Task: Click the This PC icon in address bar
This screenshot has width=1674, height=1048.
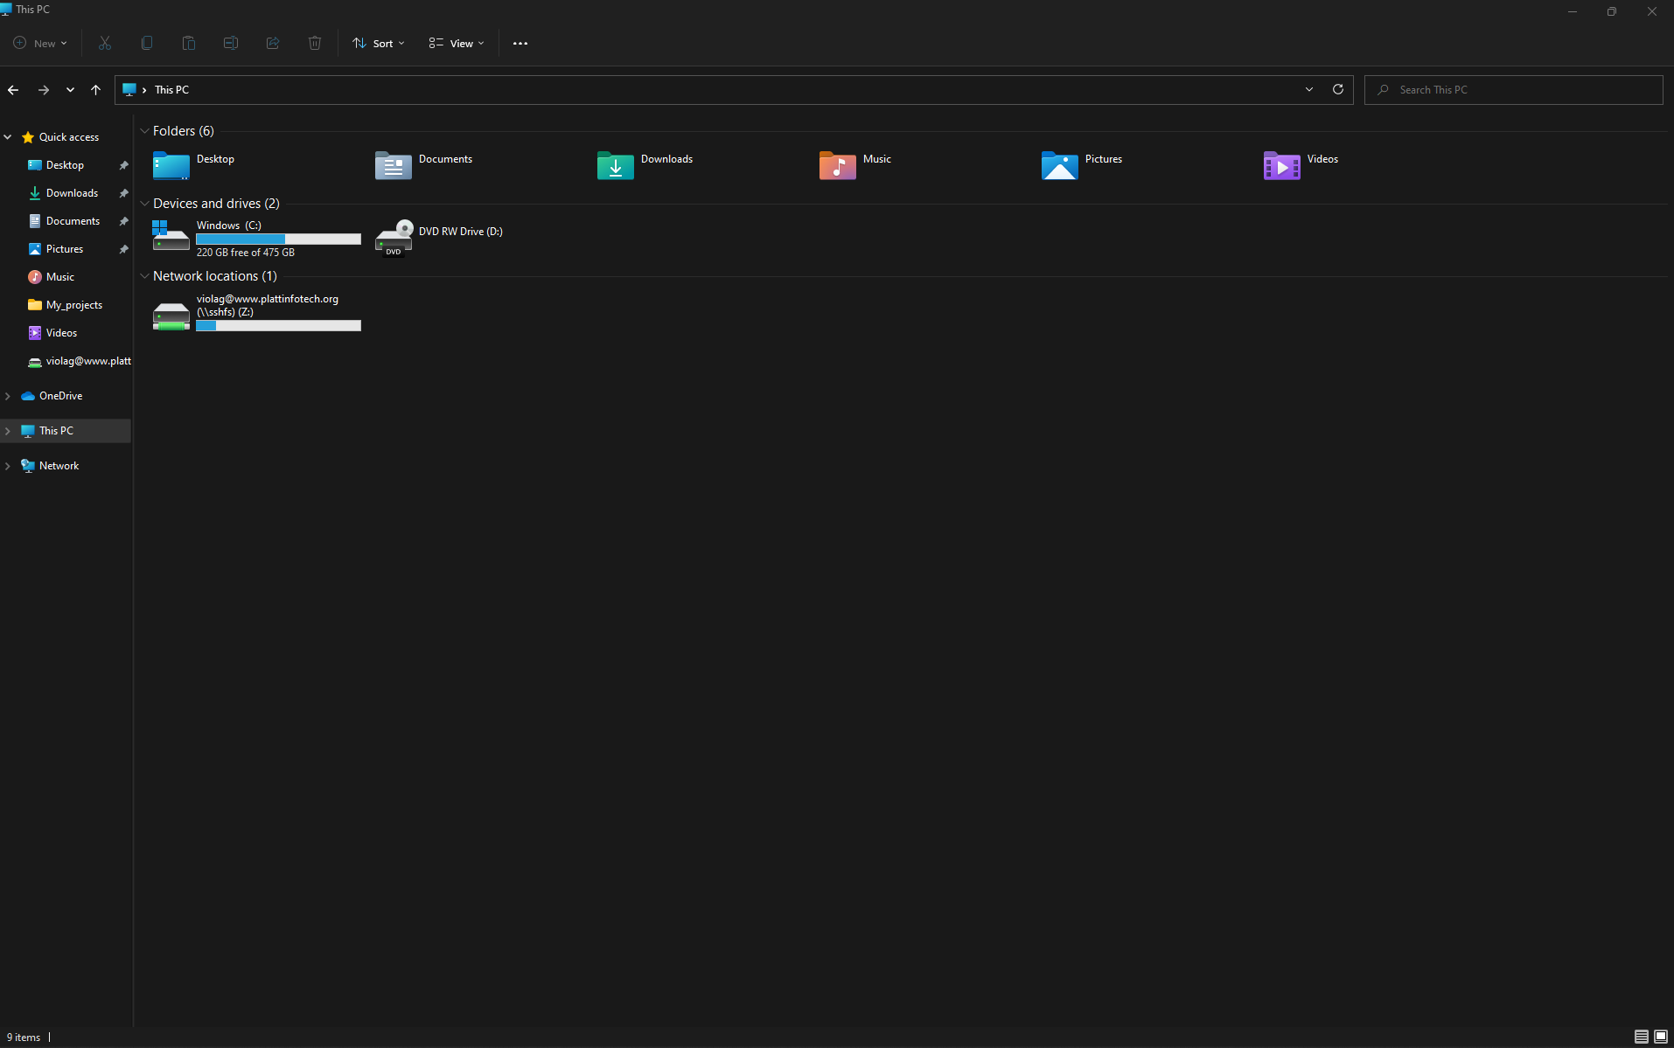Action: coord(129,89)
